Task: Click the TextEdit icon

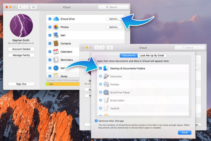Action: pos(106,108)
